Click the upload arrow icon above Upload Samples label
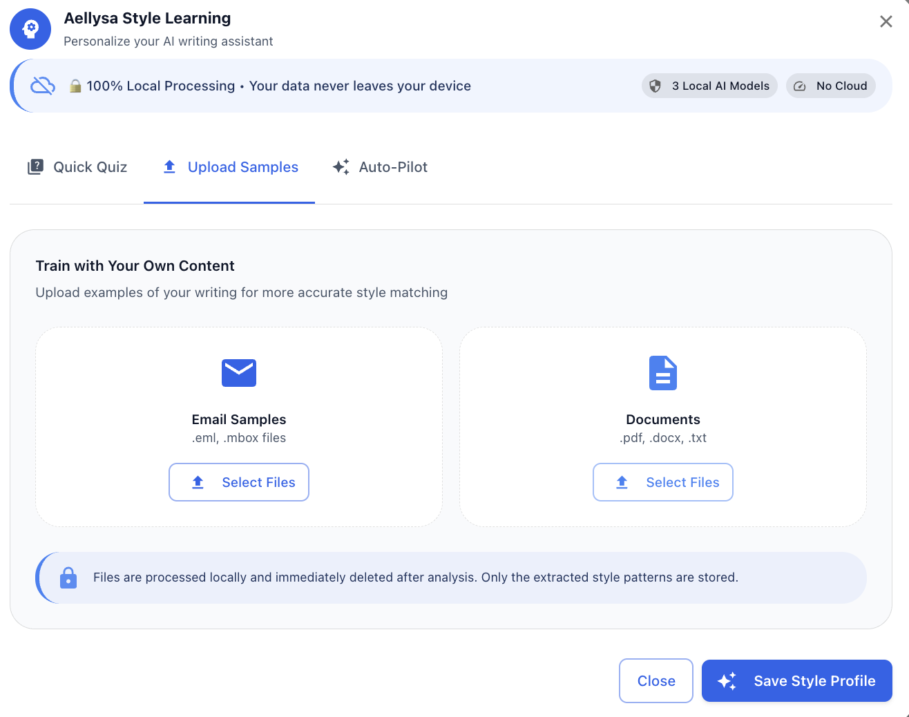This screenshot has width=909, height=717. (x=169, y=166)
